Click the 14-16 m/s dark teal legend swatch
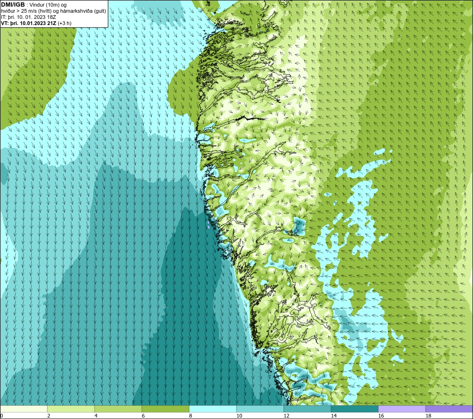 354,409
